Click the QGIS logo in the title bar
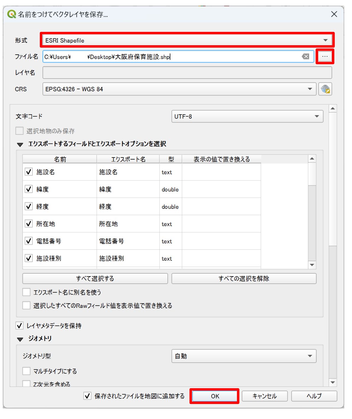The width and height of the screenshot is (352, 419). pos(12,14)
